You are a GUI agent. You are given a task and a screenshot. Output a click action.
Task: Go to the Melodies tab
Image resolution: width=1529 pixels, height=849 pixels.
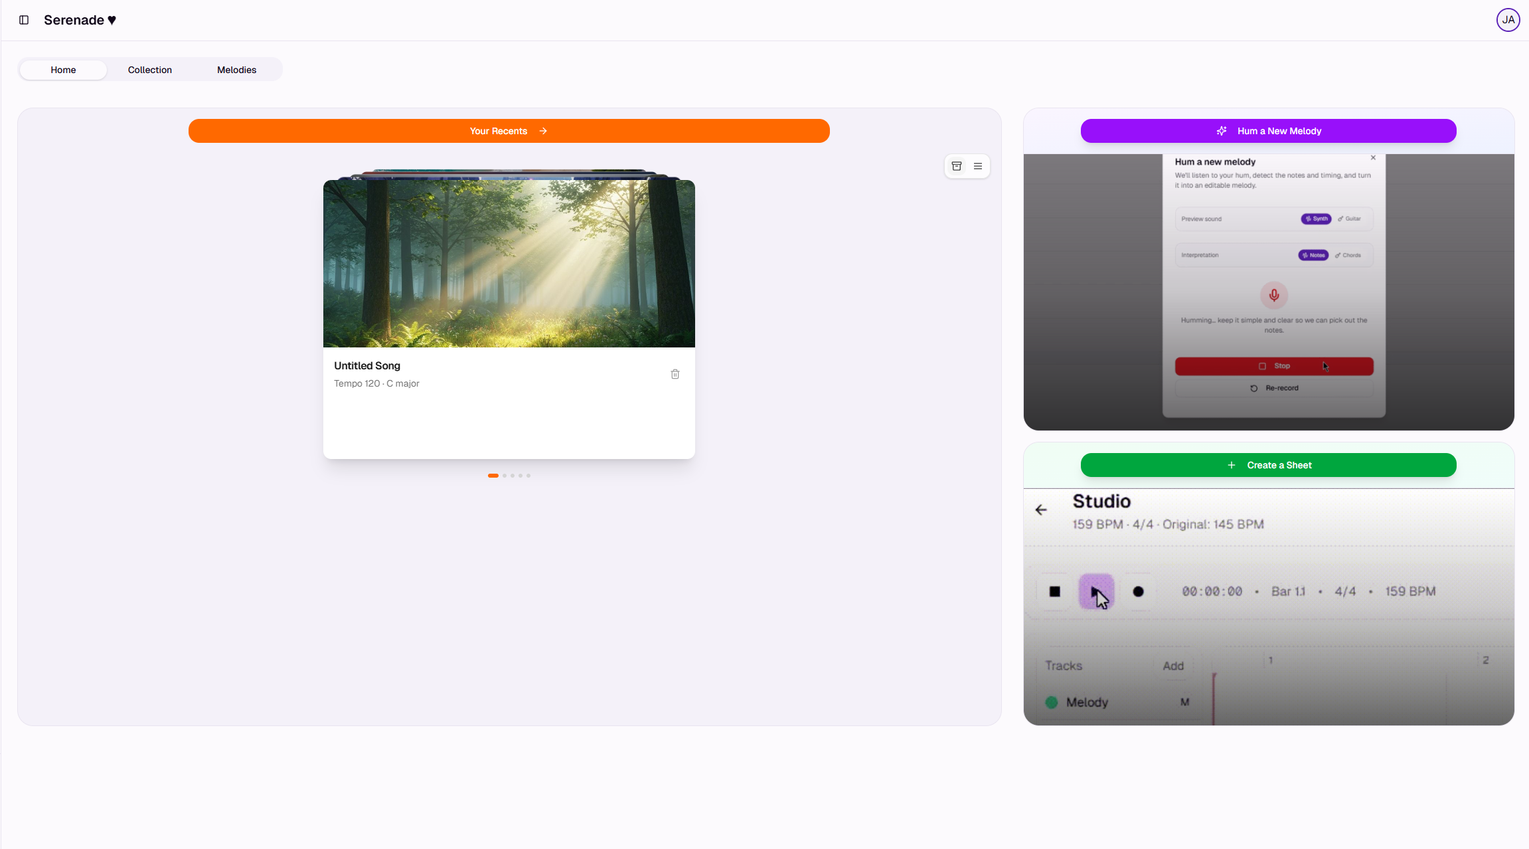coord(236,70)
